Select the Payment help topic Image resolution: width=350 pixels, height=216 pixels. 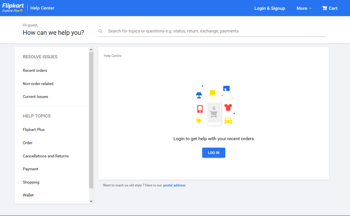coord(31,169)
